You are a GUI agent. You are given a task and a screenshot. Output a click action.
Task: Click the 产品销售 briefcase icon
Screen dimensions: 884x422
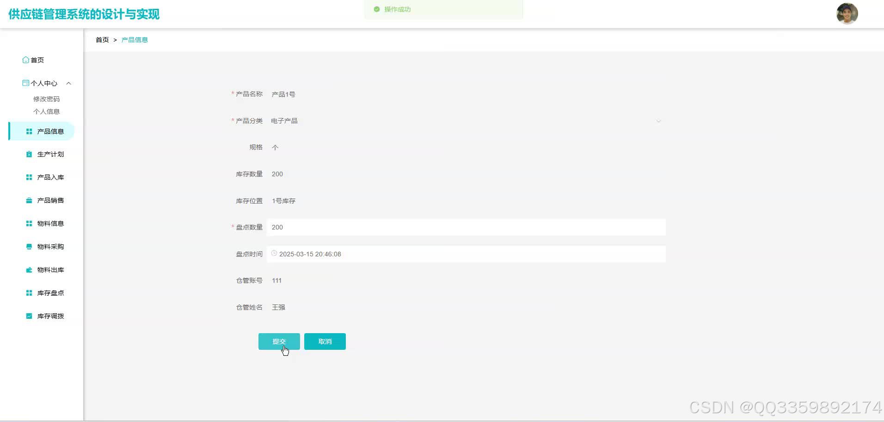point(29,200)
